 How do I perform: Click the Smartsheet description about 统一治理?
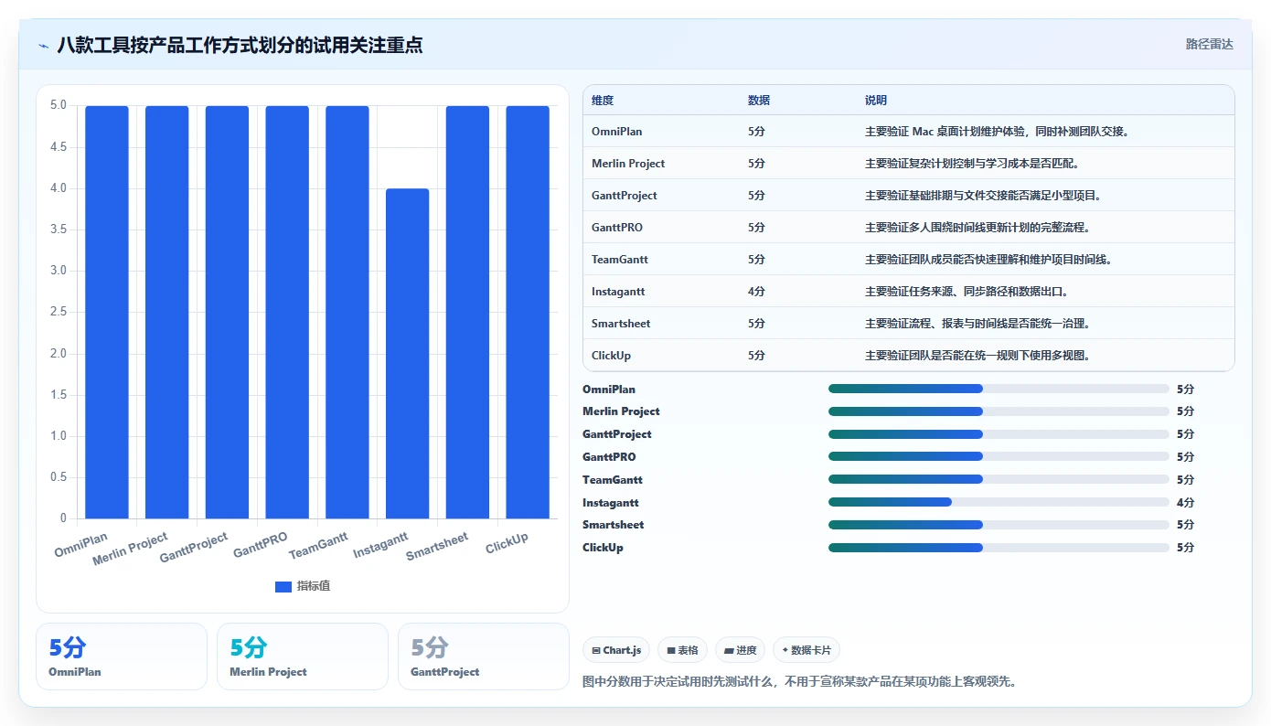coord(977,324)
